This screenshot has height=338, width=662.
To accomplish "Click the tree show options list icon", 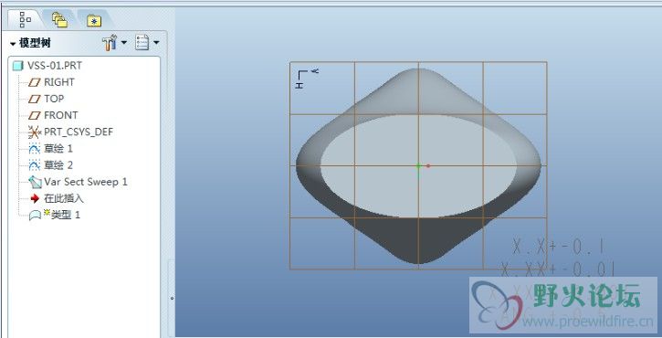I will point(142,43).
